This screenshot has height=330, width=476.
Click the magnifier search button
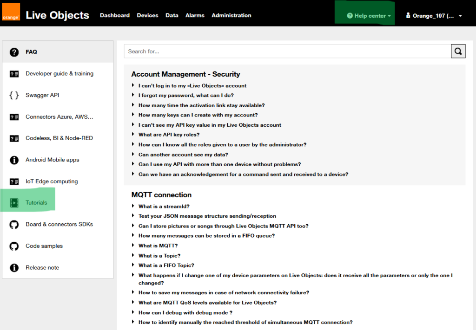(x=458, y=52)
